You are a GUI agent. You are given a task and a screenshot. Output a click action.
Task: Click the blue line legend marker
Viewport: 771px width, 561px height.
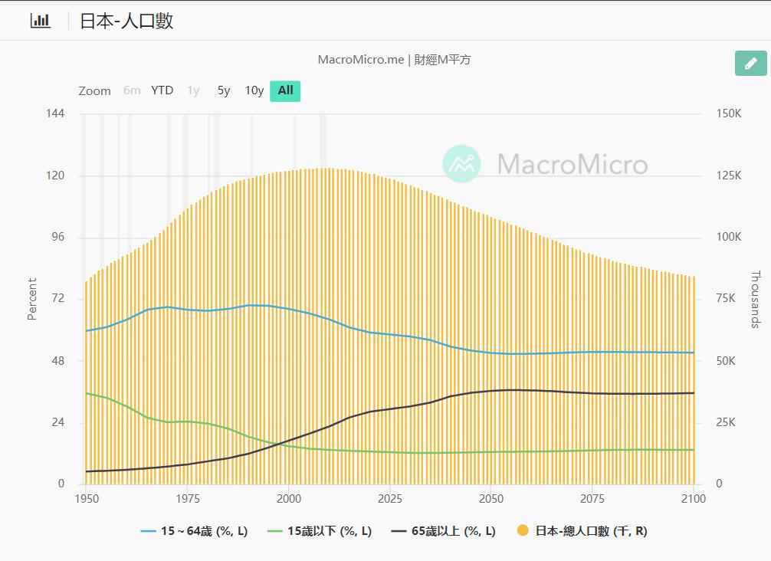click(x=149, y=530)
